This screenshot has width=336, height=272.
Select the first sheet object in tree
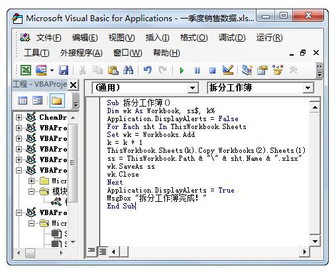point(59,234)
